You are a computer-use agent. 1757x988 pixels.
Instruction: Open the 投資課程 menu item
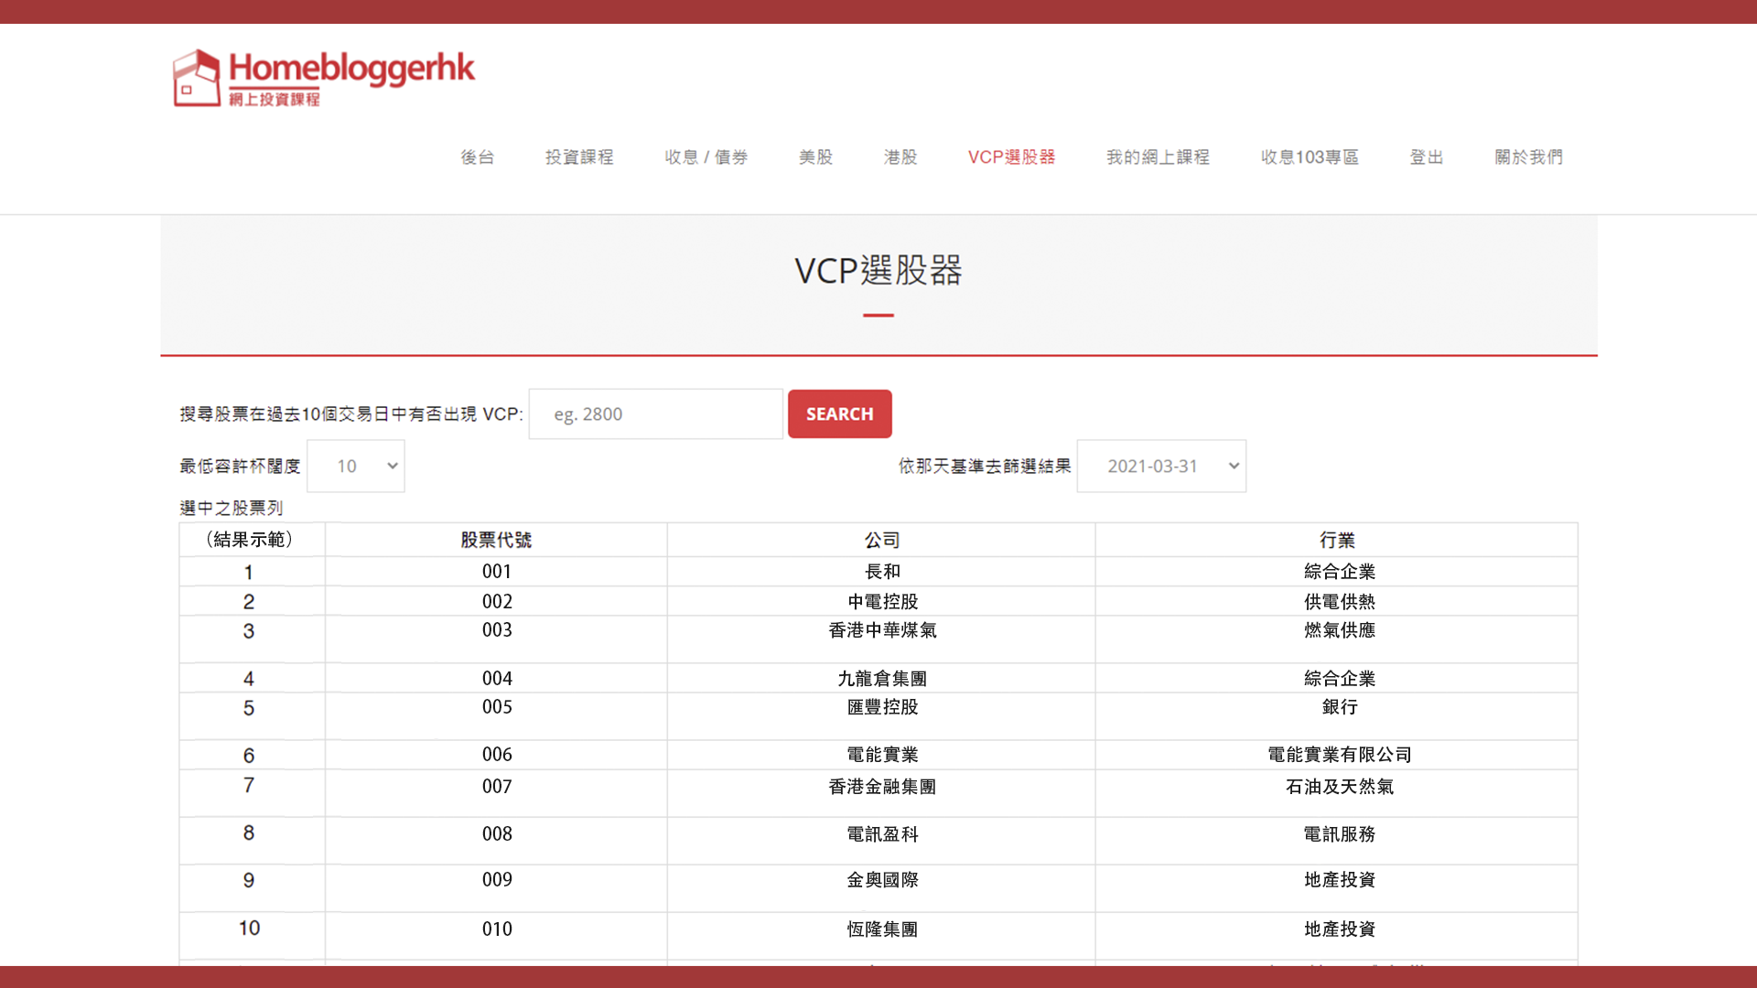pyautogui.click(x=579, y=157)
